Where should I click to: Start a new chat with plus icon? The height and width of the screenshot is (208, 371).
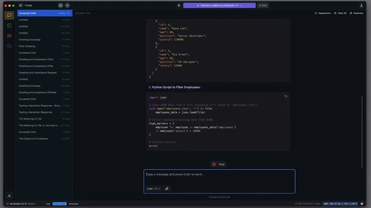[67, 5]
